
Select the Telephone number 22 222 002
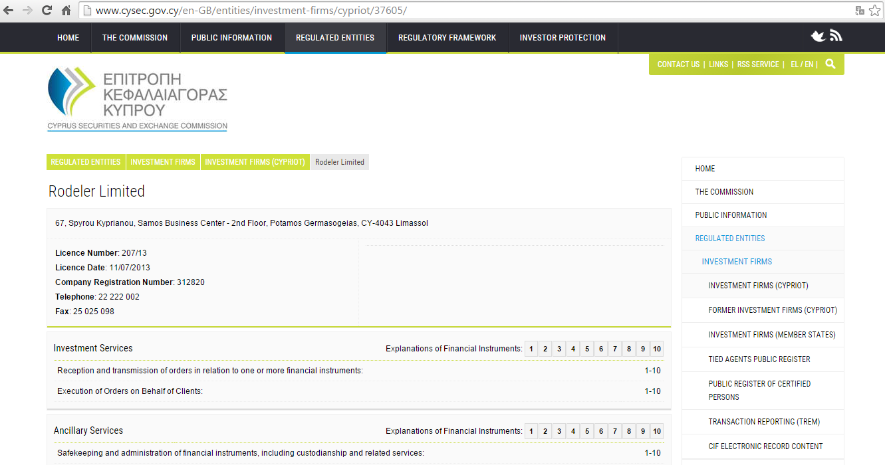pos(119,297)
